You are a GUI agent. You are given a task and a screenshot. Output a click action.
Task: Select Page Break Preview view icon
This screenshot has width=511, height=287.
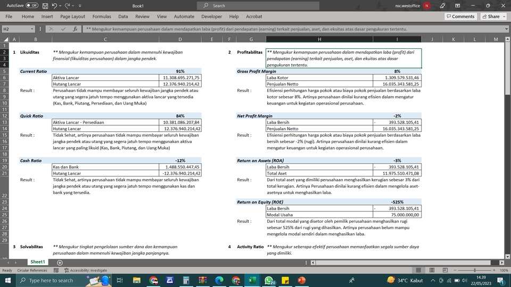coord(445,270)
